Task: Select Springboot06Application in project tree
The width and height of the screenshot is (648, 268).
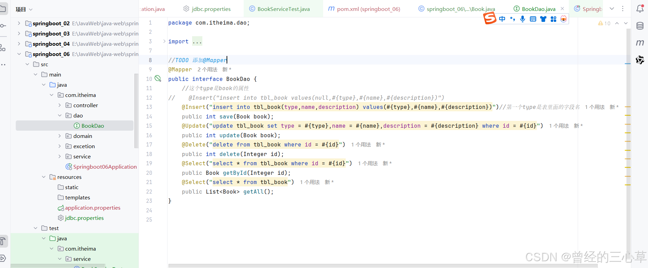Action: 101,167
